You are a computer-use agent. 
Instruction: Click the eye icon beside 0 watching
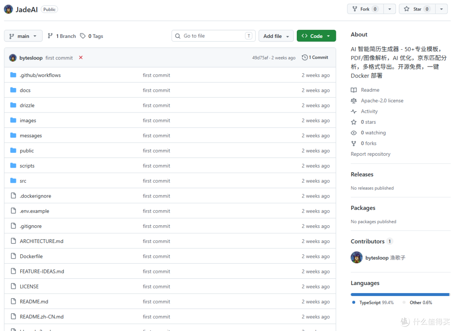[x=354, y=133]
